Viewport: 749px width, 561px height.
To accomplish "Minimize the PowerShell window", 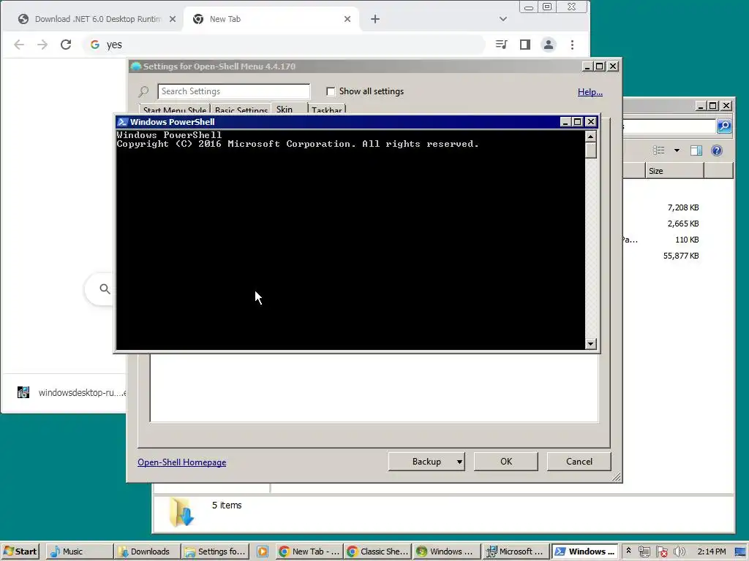I will click(x=565, y=122).
